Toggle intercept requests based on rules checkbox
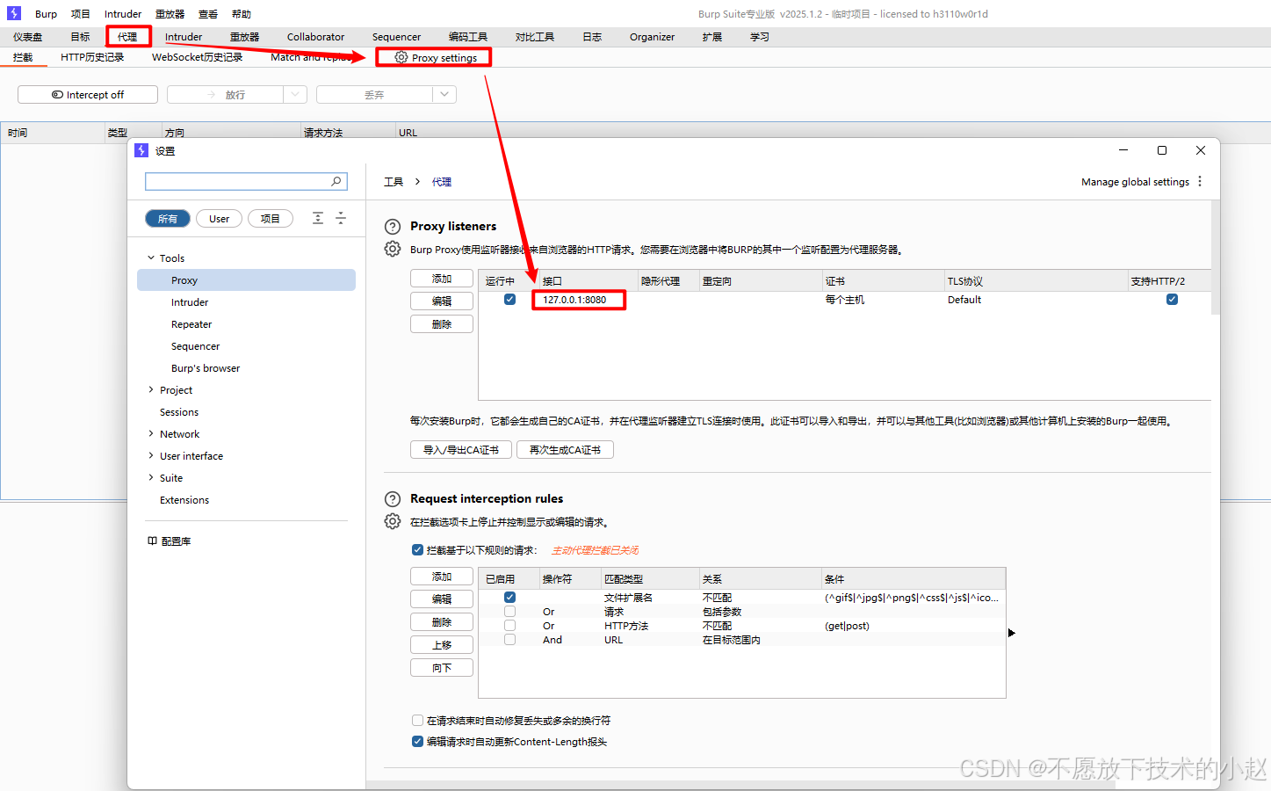Image resolution: width=1271 pixels, height=791 pixels. 417,550
